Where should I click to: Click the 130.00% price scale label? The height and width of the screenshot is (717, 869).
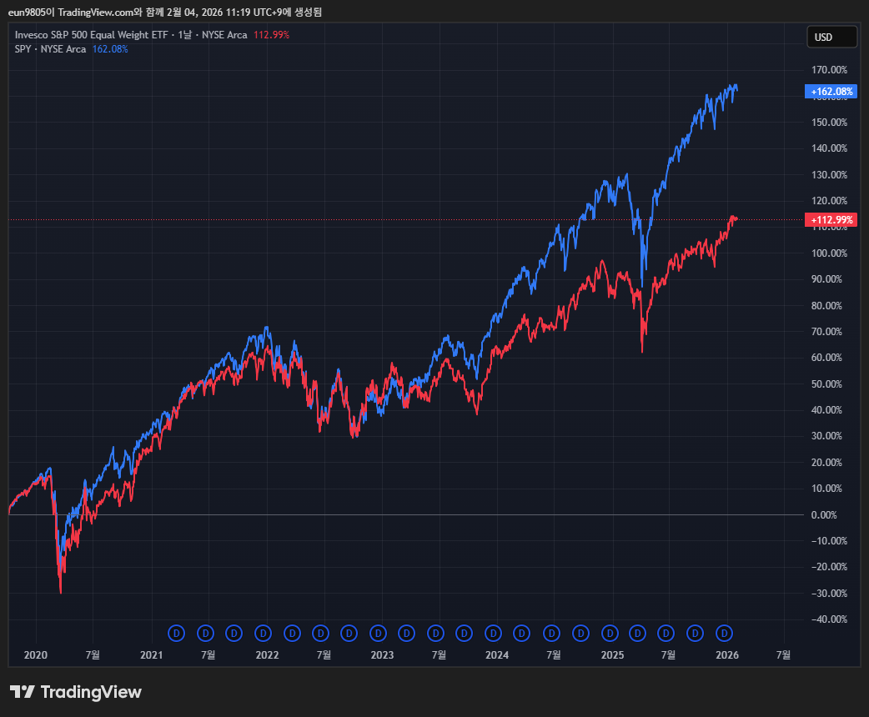click(829, 174)
